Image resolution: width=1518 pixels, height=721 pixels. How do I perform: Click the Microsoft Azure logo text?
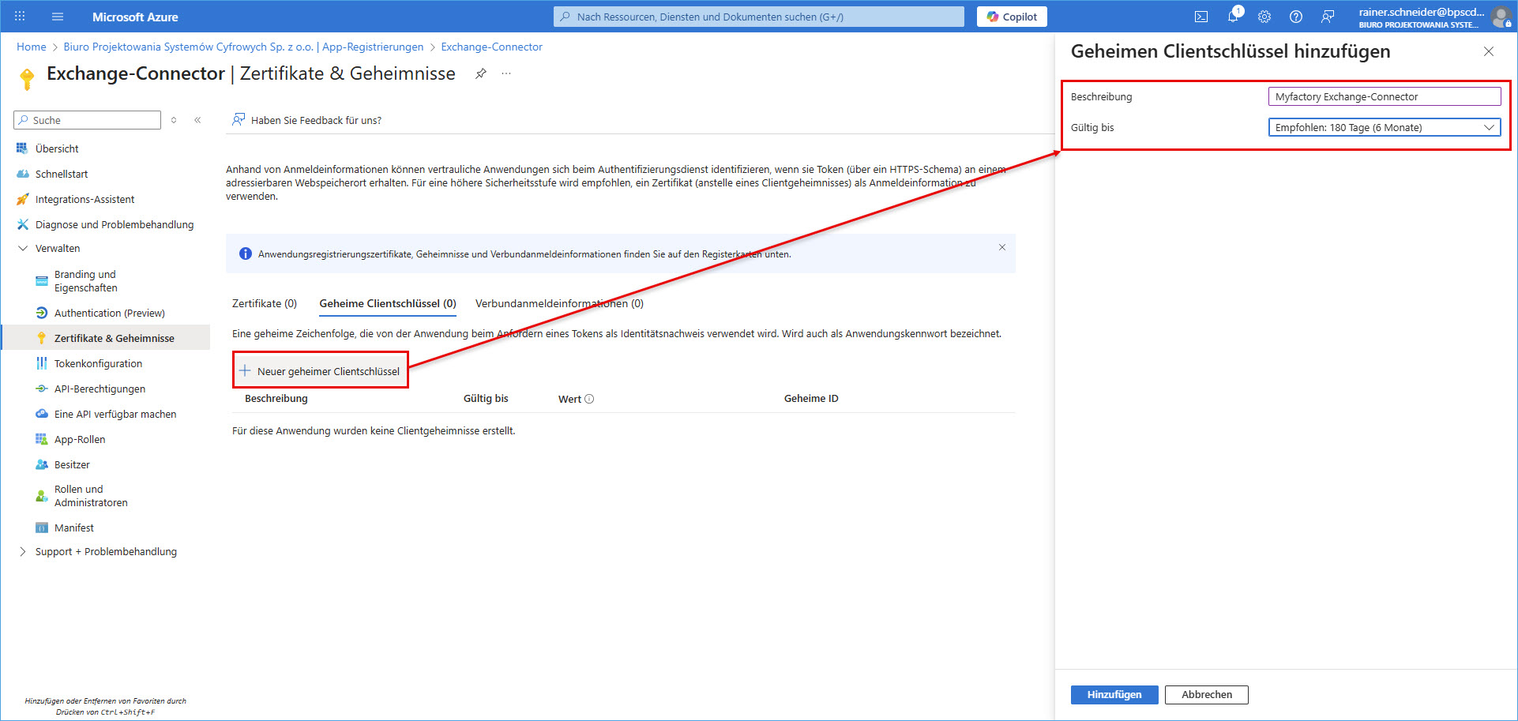tap(135, 17)
